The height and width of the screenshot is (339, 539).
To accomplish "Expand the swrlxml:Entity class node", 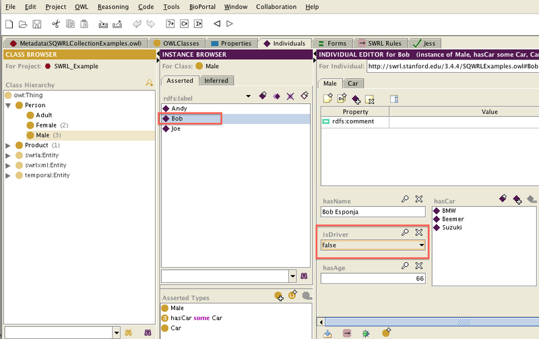I will pyautogui.click(x=8, y=165).
